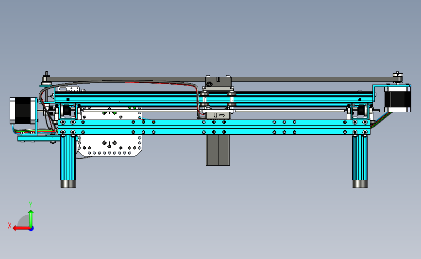The width and height of the screenshot is (421, 259).
Task: Select the top belt pulley at left end
Action: pyautogui.click(x=47, y=79)
